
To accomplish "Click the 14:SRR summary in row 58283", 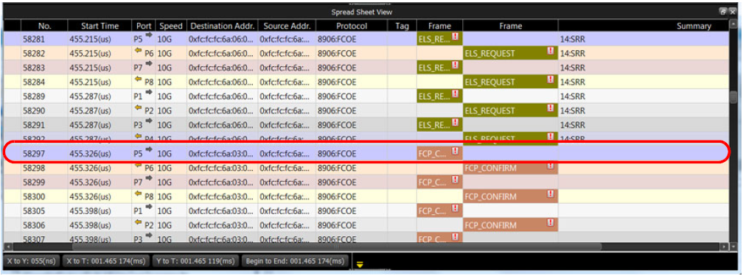I will (573, 68).
